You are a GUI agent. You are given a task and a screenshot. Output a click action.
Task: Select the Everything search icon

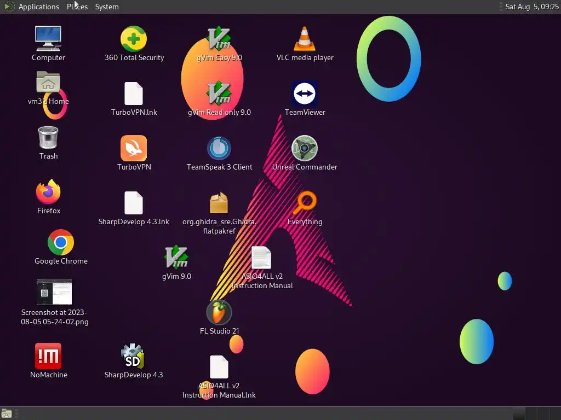tap(305, 203)
